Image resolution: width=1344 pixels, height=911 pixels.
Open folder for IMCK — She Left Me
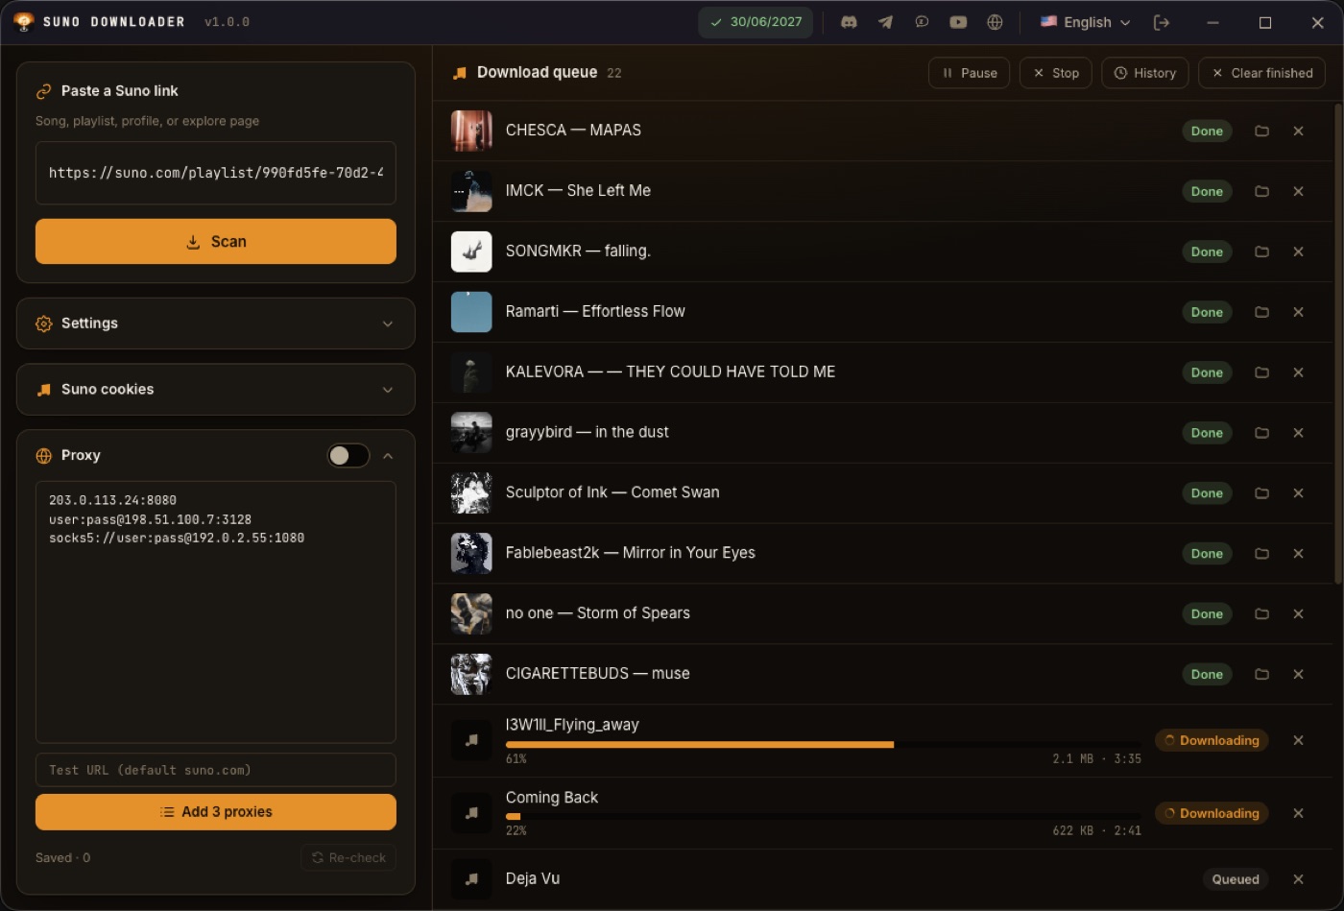point(1261,191)
